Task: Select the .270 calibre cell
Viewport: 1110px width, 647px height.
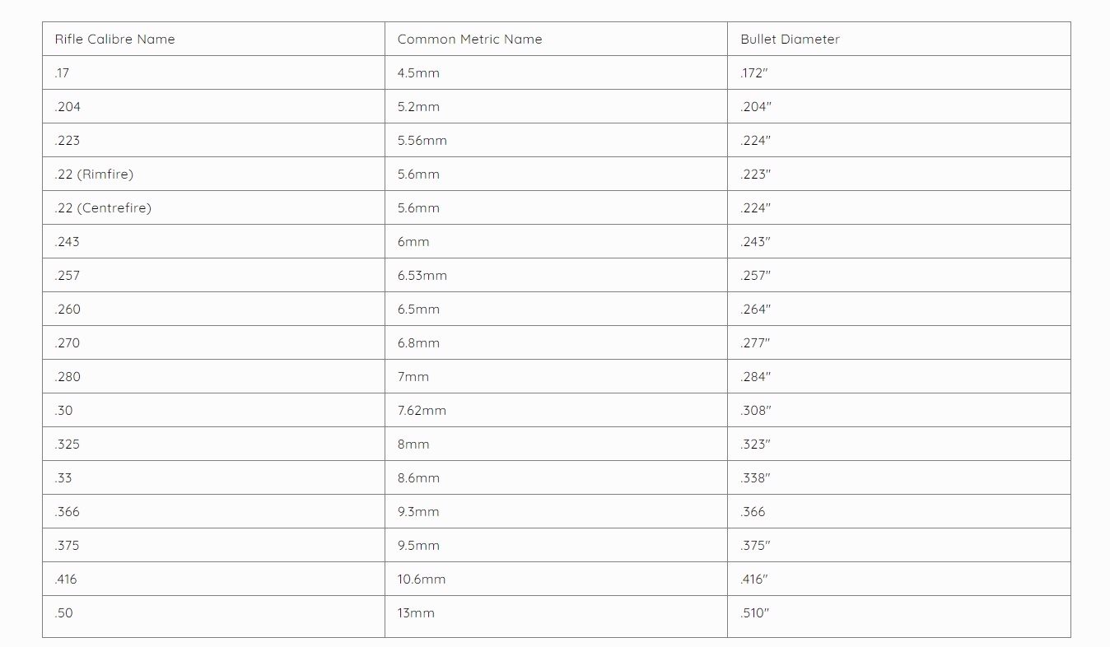Action: (x=68, y=343)
